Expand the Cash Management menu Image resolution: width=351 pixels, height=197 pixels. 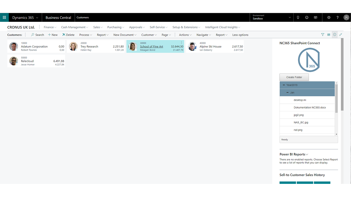pyautogui.click(x=75, y=27)
